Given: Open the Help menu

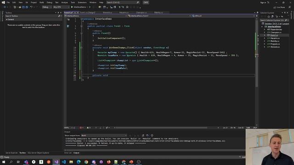Looking at the screenshot, I should (101, 2).
